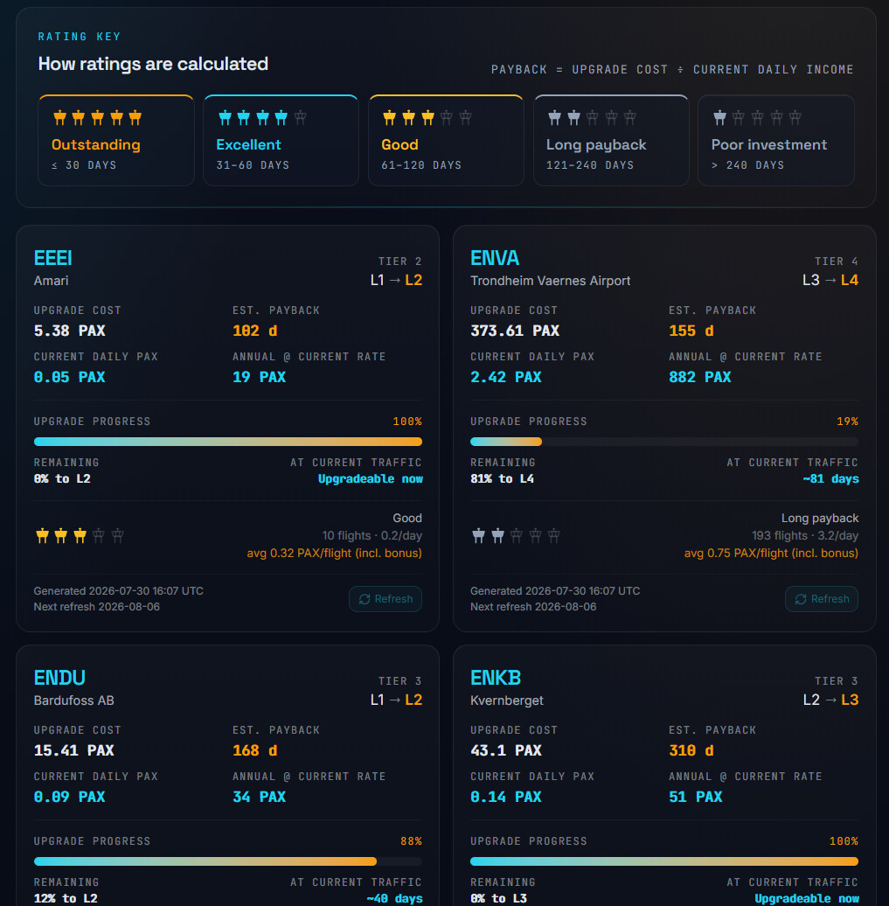Viewport: 889px width, 906px height.
Task: Click the first gold tower icon under Outstanding
Action: (x=59, y=118)
